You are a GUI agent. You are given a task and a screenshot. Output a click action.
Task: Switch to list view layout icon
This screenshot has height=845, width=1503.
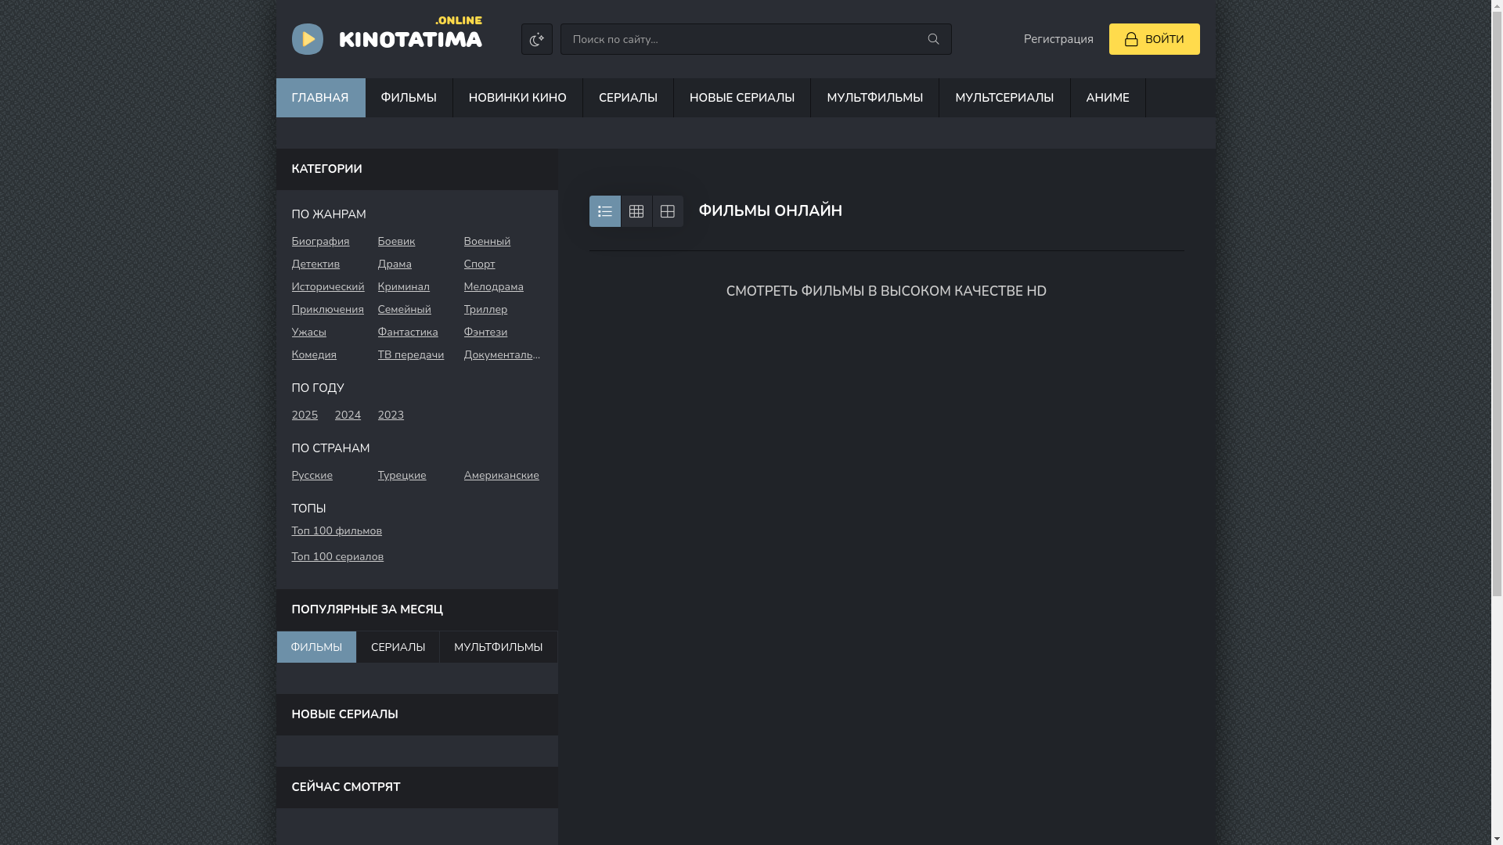click(604, 211)
